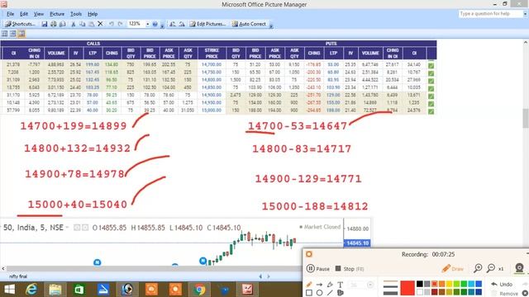Click the Cut scissors icon
The width and height of the screenshot is (529, 297).
(x=74, y=24)
